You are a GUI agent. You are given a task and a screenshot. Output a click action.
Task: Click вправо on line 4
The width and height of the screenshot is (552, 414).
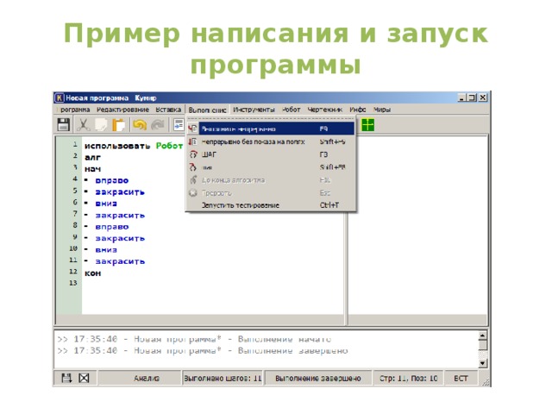click(112, 180)
